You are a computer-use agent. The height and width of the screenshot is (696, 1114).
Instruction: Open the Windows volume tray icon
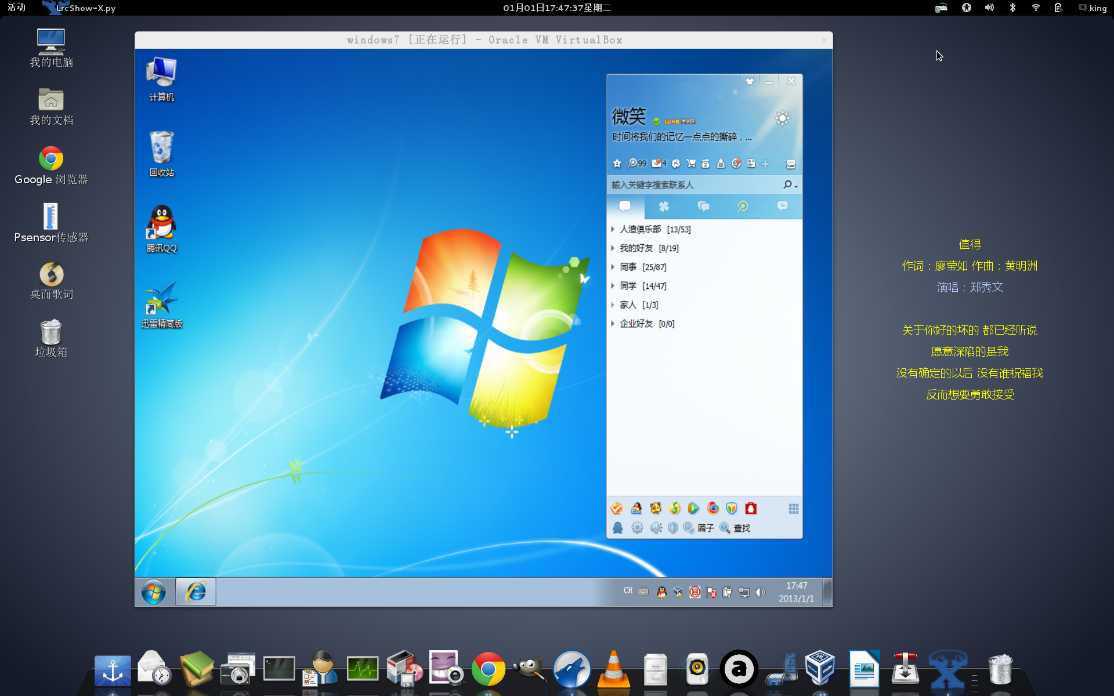(760, 592)
